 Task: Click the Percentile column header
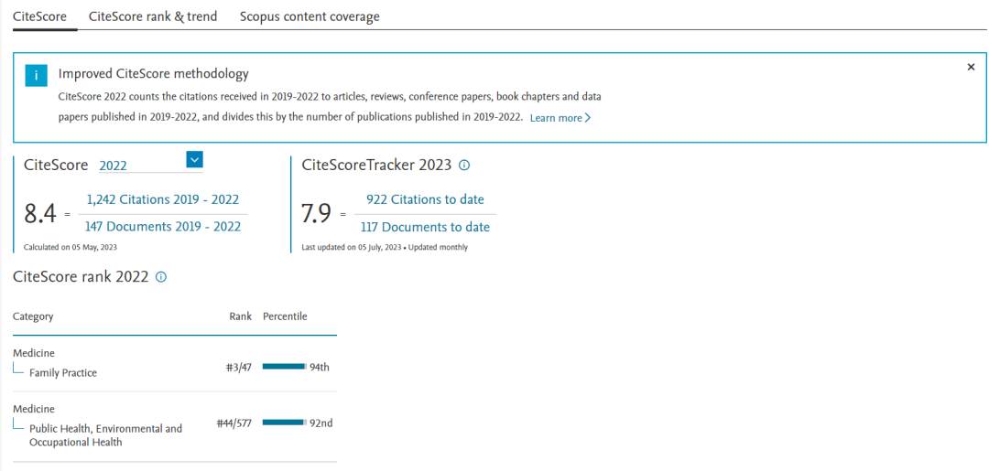(x=285, y=316)
